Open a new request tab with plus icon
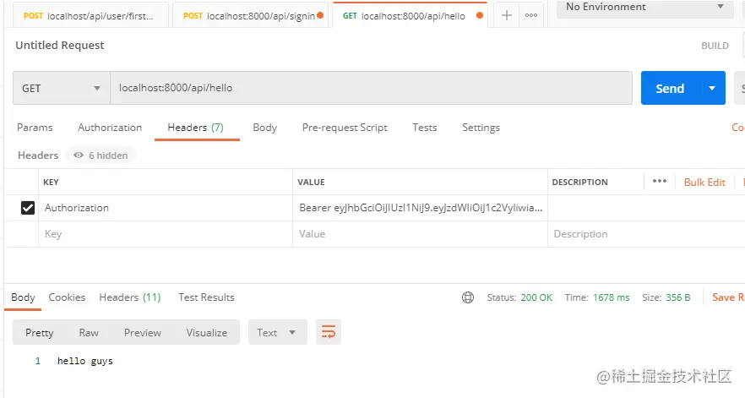Image resolution: width=745 pixels, height=398 pixels. pyautogui.click(x=507, y=15)
